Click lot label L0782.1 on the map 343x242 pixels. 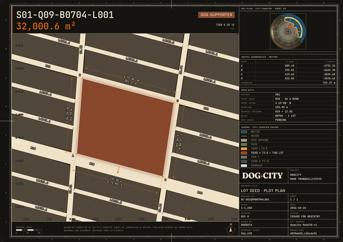pyautogui.click(x=132, y=60)
